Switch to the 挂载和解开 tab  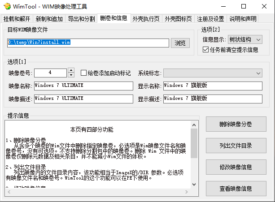tap(17, 19)
